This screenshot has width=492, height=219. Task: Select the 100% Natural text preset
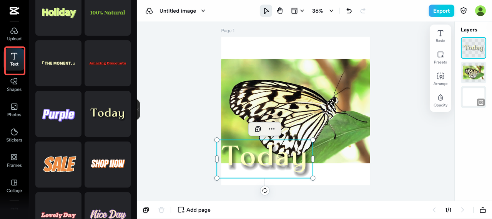coord(108,15)
